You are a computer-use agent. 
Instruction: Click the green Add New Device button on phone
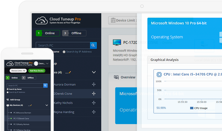(x=37, y=71)
